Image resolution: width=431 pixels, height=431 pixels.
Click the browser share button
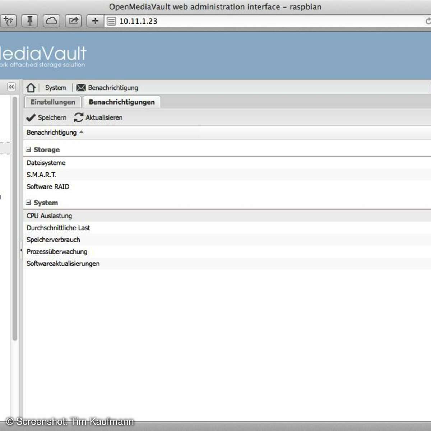pyautogui.click(x=73, y=21)
